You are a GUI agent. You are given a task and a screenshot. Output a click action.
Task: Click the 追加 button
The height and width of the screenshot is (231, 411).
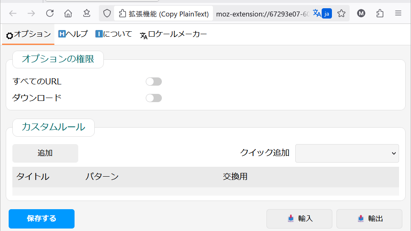point(45,153)
